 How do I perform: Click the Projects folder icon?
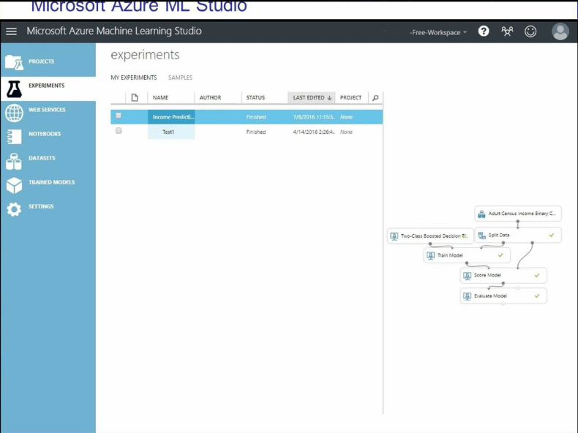(14, 62)
